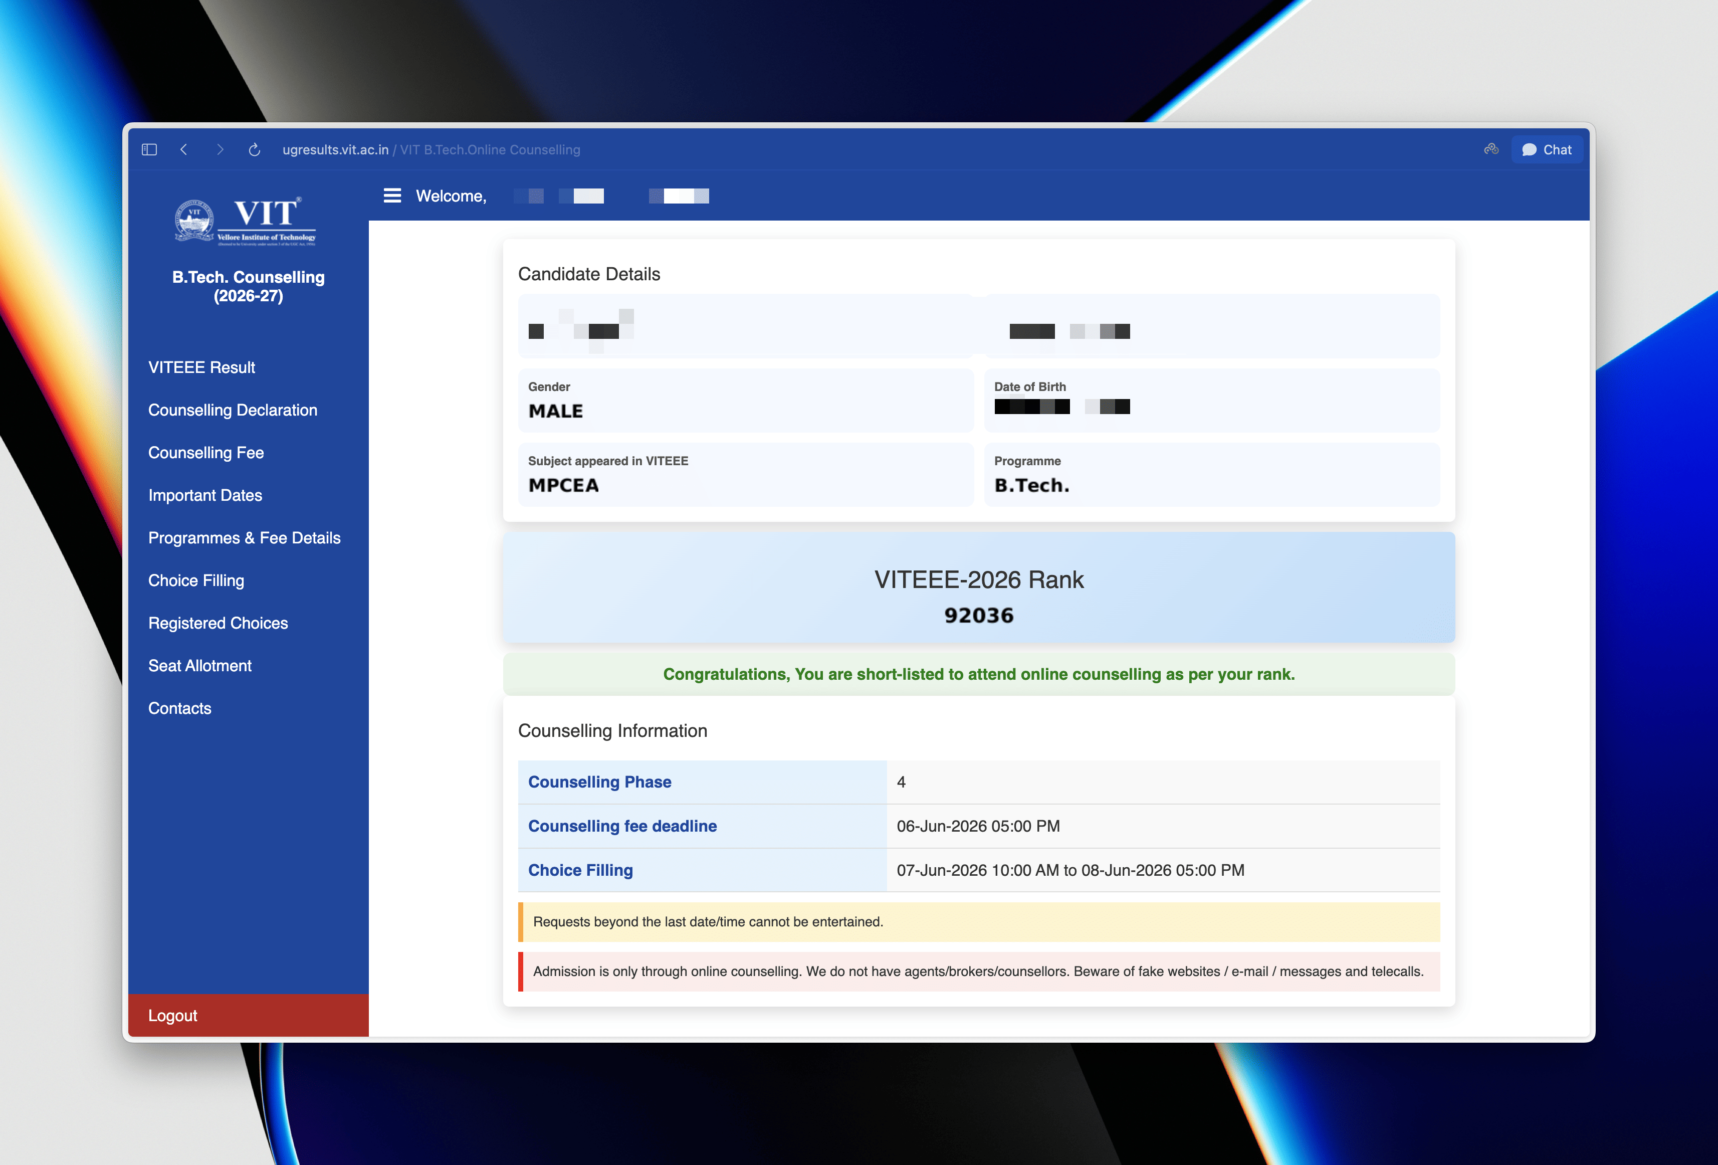The height and width of the screenshot is (1165, 1718).
Task: Select the subject value MPCEA
Action: pos(563,486)
